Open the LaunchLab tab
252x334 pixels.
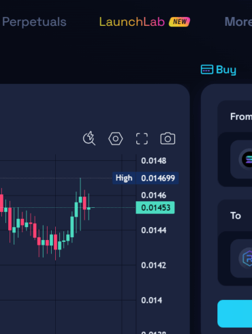coord(132,22)
